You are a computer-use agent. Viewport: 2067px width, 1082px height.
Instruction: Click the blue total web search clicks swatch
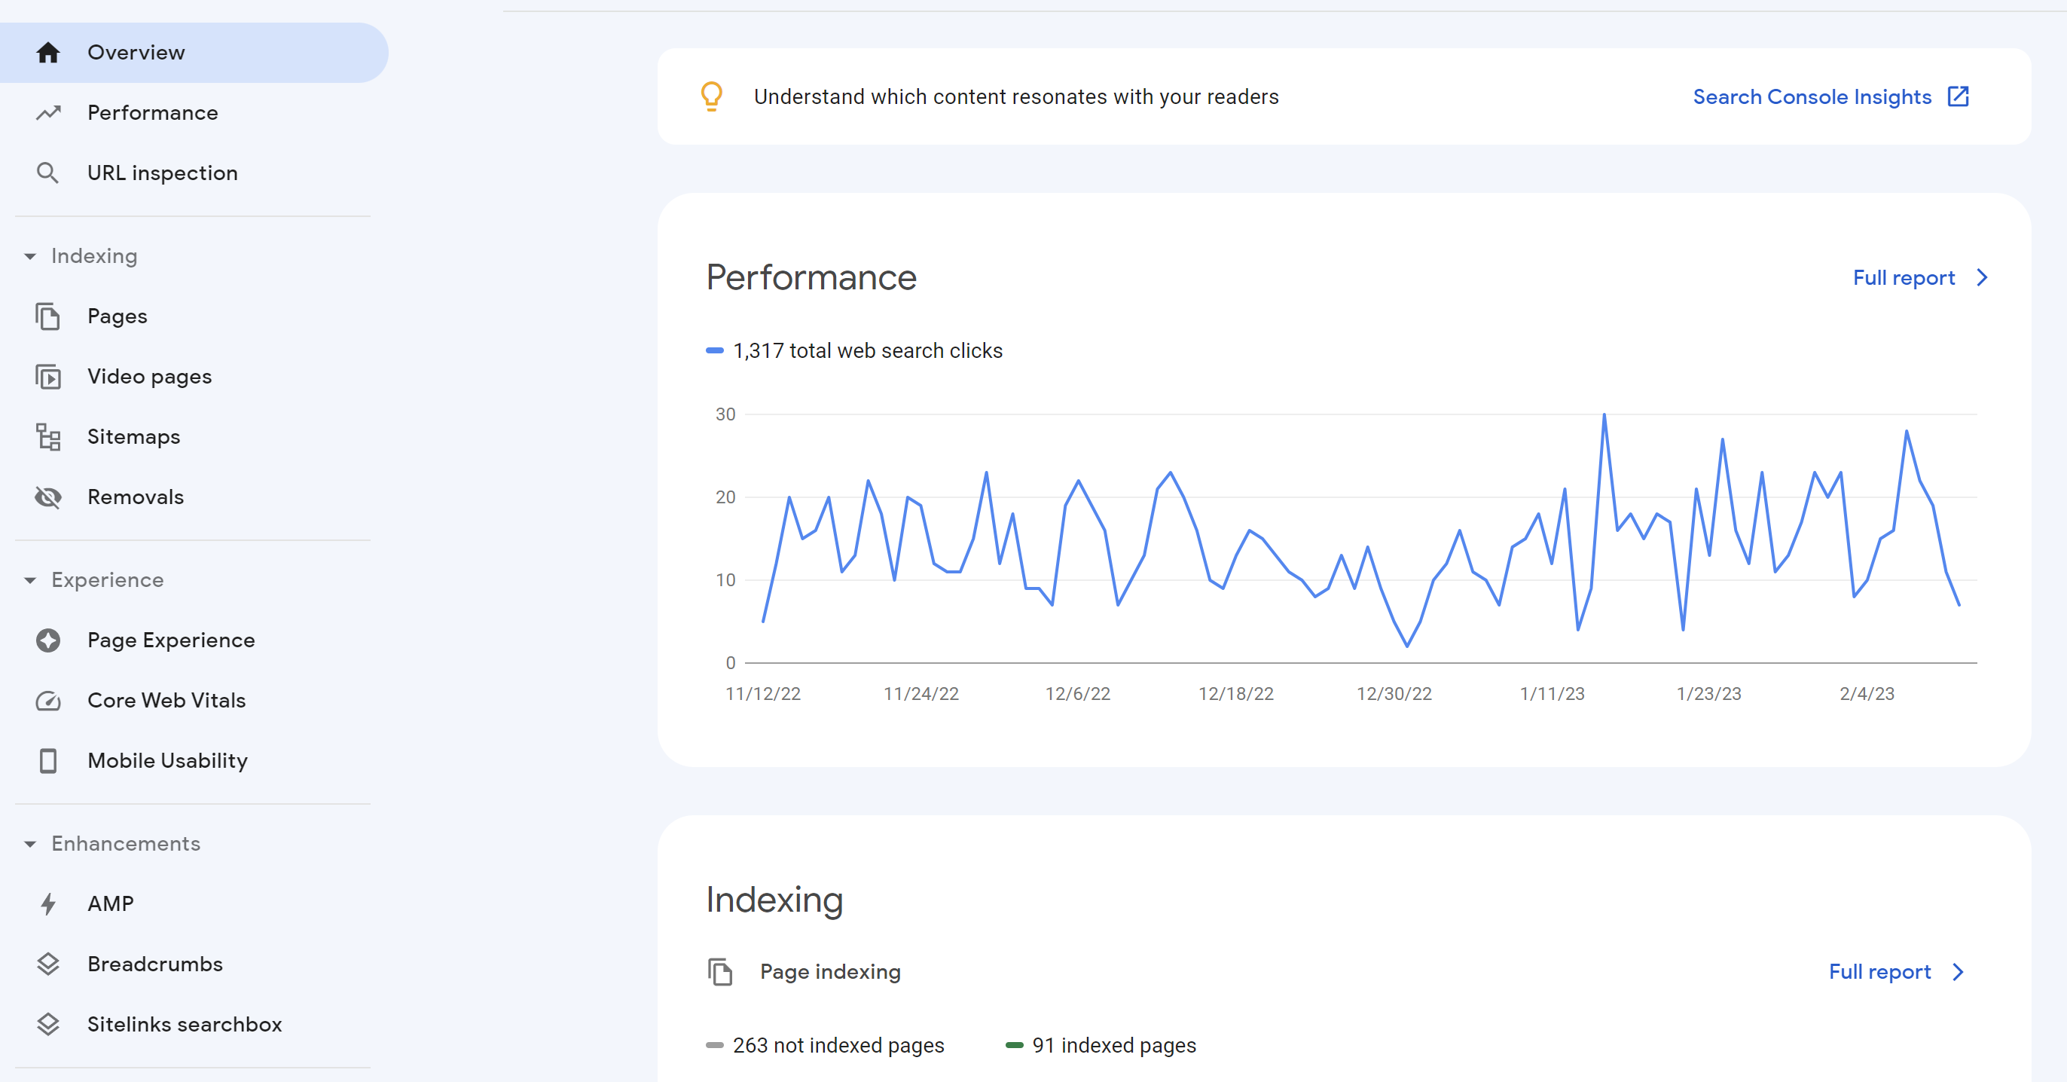(x=714, y=351)
